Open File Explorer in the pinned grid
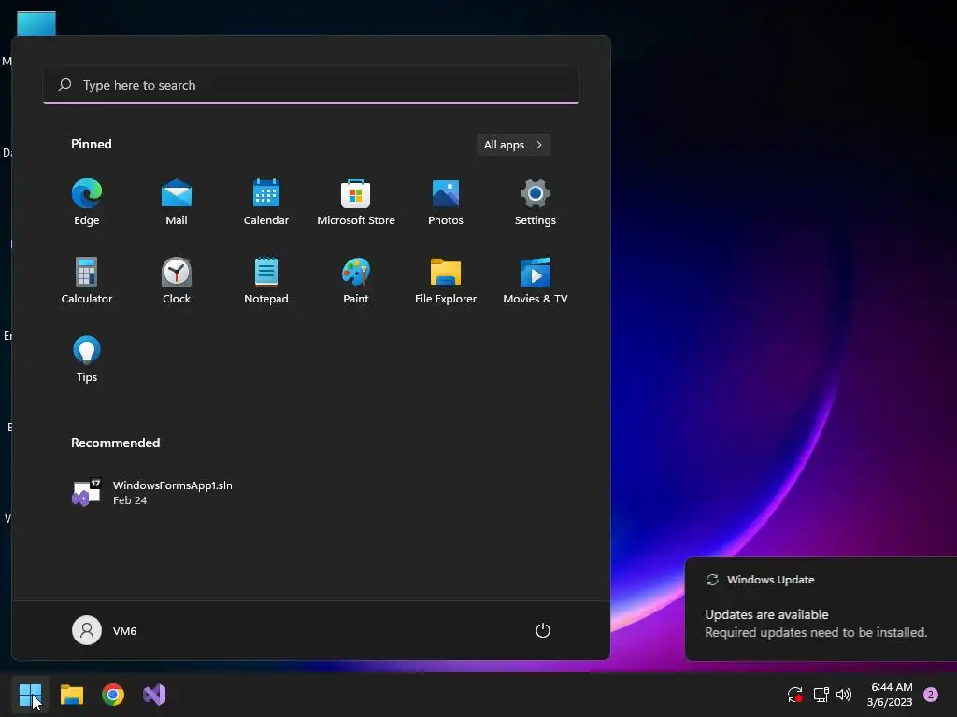Screen dimensions: 957x717 pyautogui.click(x=446, y=281)
